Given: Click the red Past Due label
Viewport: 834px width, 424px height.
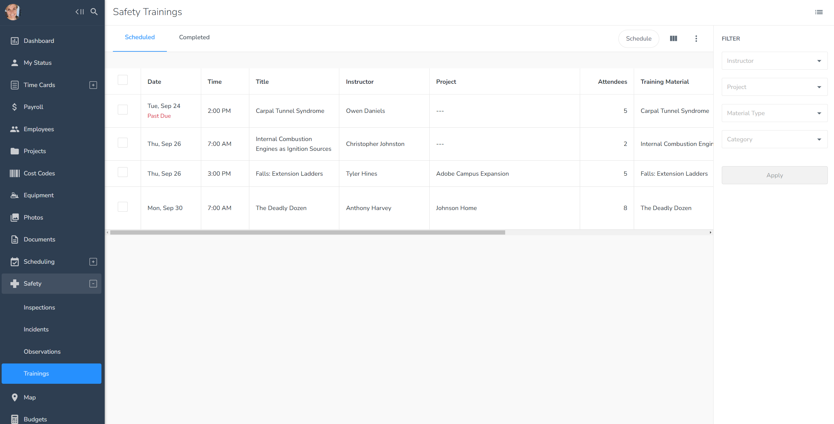Looking at the screenshot, I should (159, 116).
